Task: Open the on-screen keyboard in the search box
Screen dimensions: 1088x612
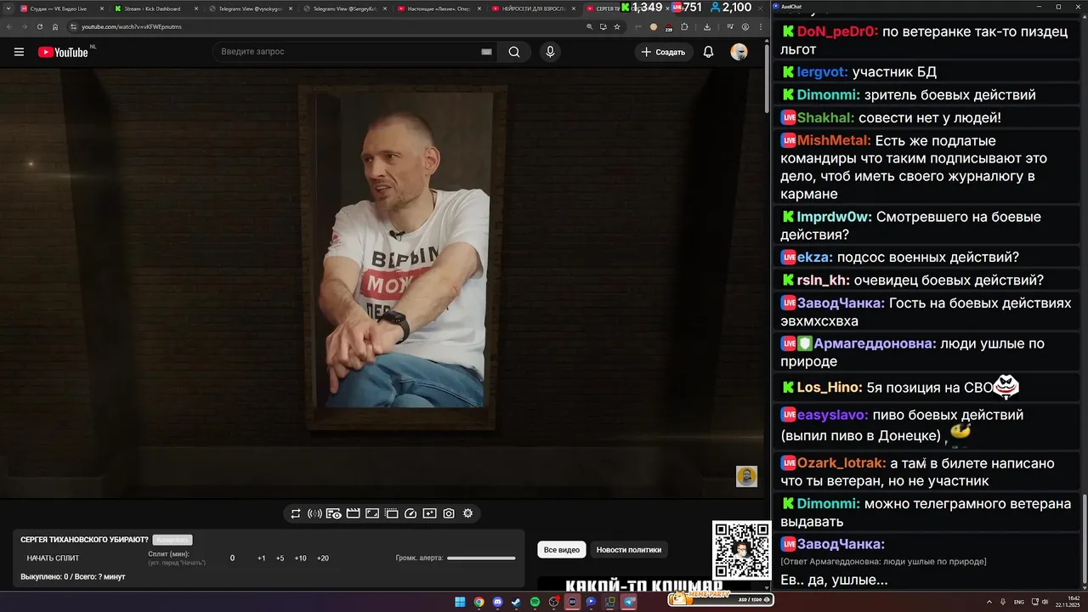Action: pos(486,52)
